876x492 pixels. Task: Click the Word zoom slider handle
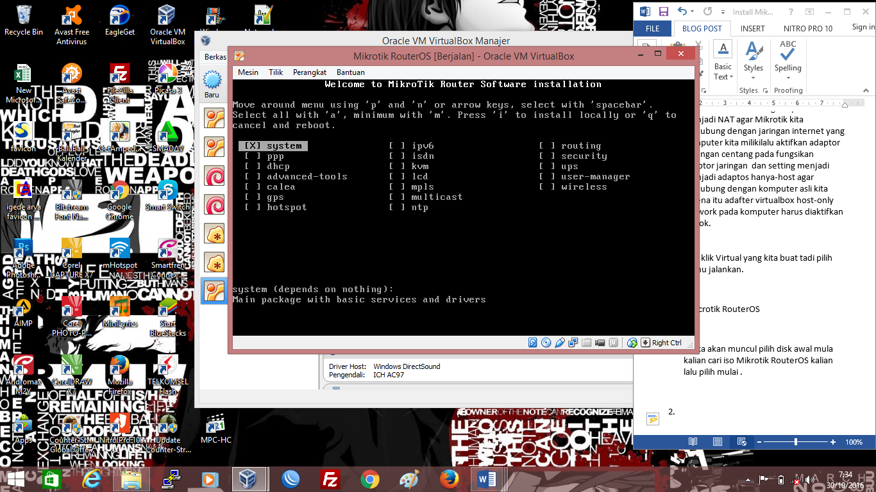pyautogui.click(x=796, y=442)
